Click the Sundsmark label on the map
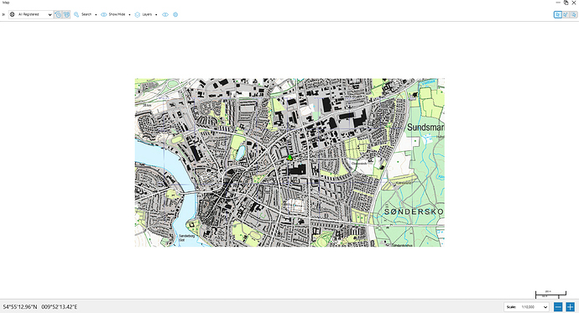This screenshot has width=579, height=313. click(x=425, y=128)
